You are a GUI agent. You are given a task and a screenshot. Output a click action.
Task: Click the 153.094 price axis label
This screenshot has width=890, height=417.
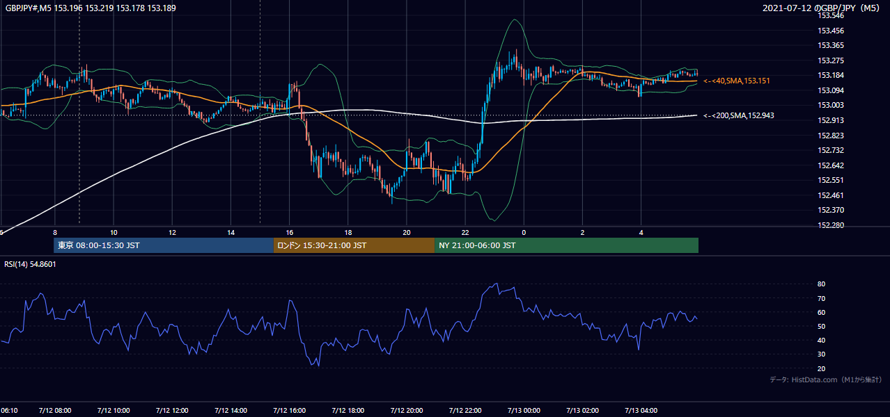click(831, 90)
